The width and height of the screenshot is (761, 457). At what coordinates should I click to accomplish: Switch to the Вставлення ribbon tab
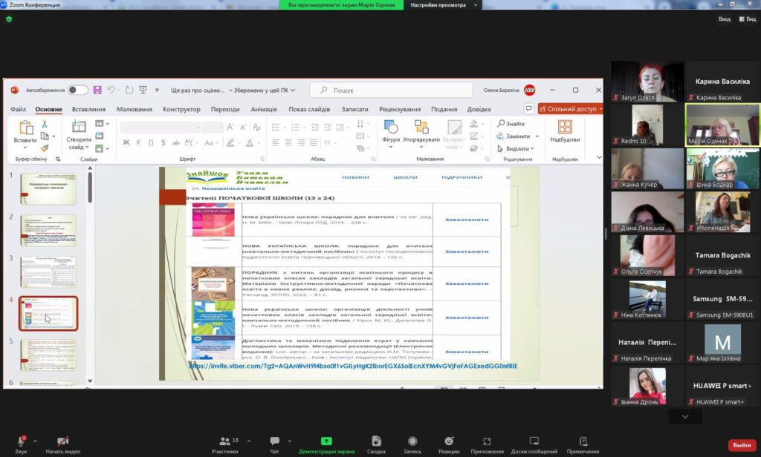tap(88, 109)
